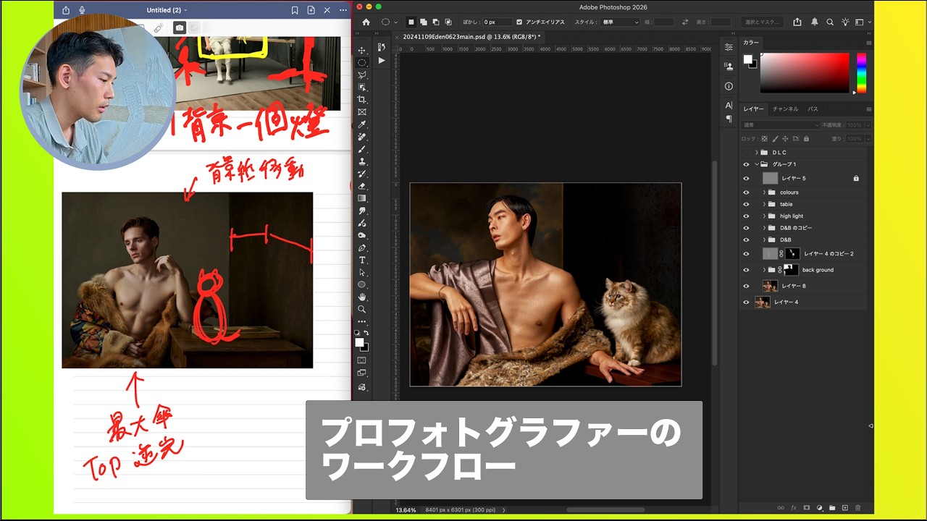Open Photoshop search magnifier icon

830,22
